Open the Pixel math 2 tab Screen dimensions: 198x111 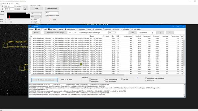(x=136, y=30)
